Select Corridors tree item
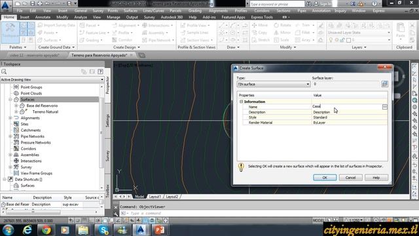The height and width of the screenshot is (236, 419). (x=28, y=149)
